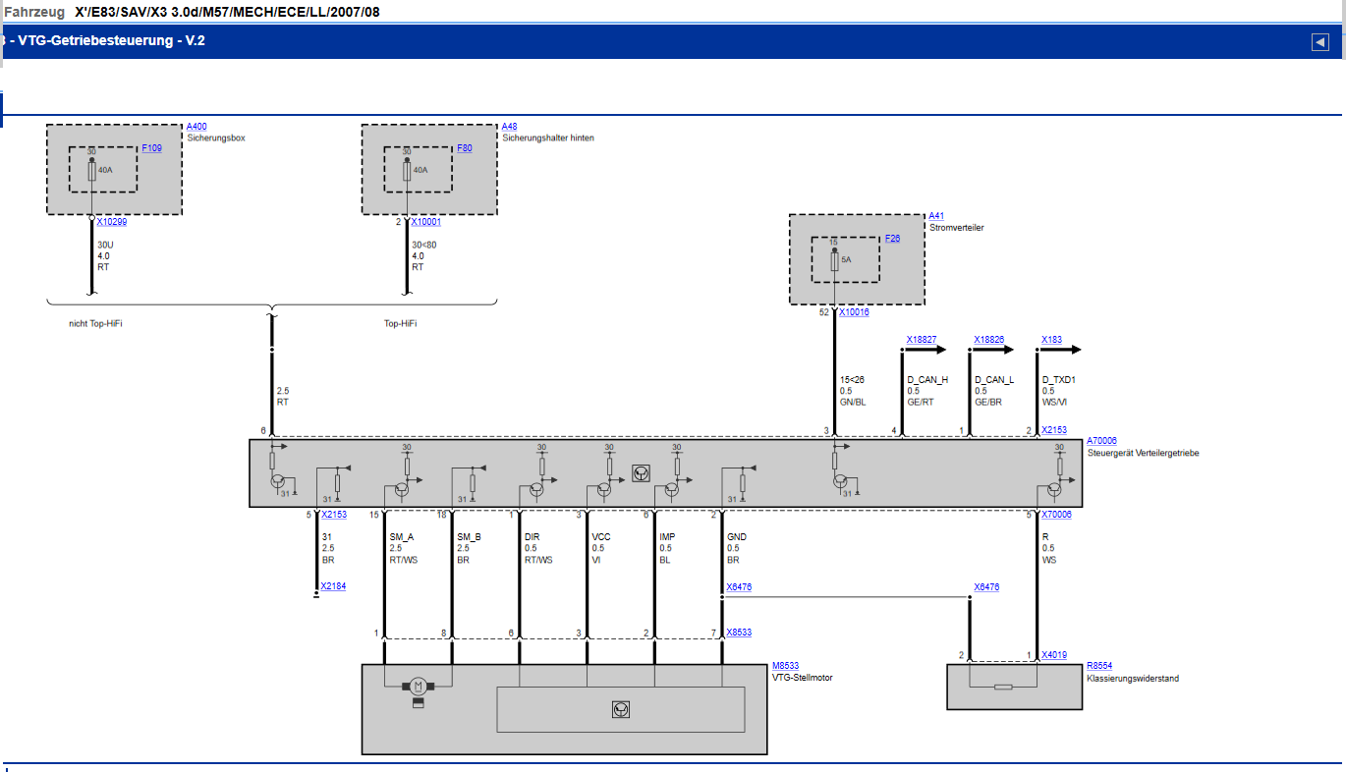
Task: Click the 40A fuse symbol in Sicherungshalter hinten
Action: pos(406,172)
